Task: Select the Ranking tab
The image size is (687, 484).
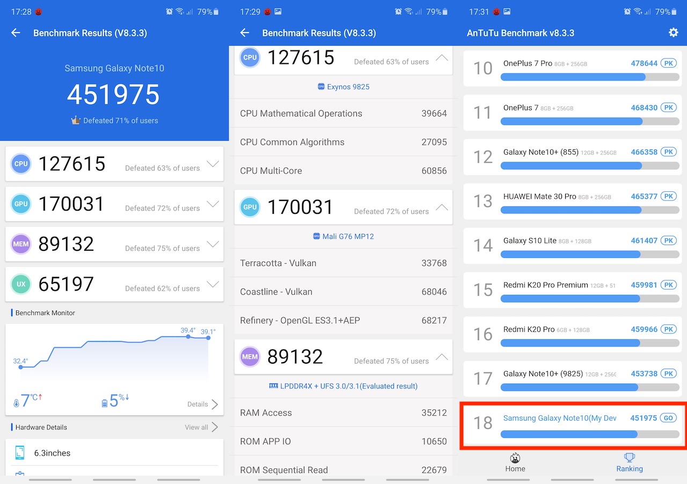Action: [x=629, y=462]
